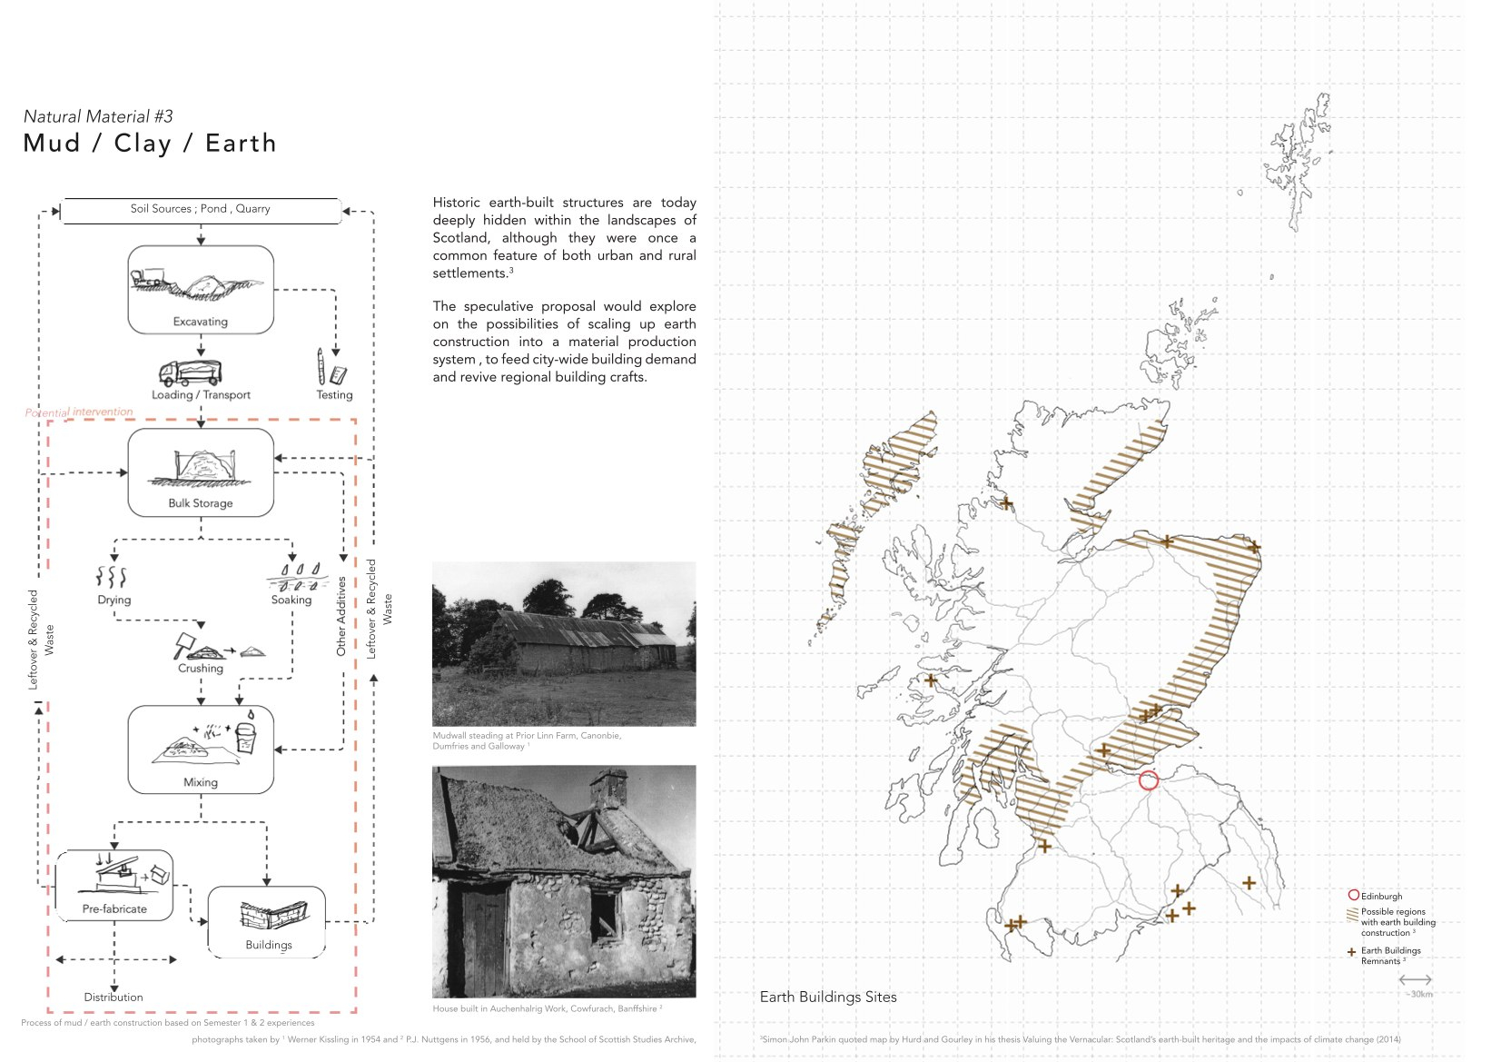The height and width of the screenshot is (1062, 1501).
Task: Click the earth building cross near Edinburgh's west
Action: click(x=1103, y=750)
